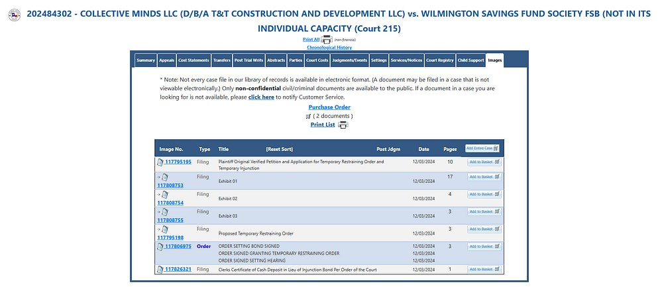This screenshot has height=289, width=662.
Task: Open document icon above 117808755 (Exhibit 03)
Action: 164,212
